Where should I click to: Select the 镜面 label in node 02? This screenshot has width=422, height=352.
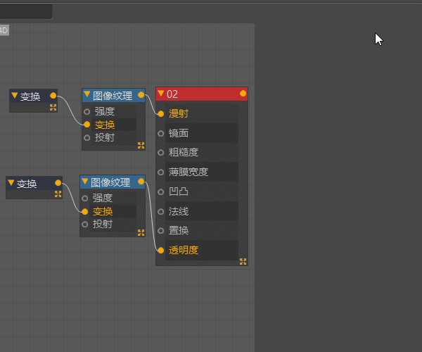point(178,133)
